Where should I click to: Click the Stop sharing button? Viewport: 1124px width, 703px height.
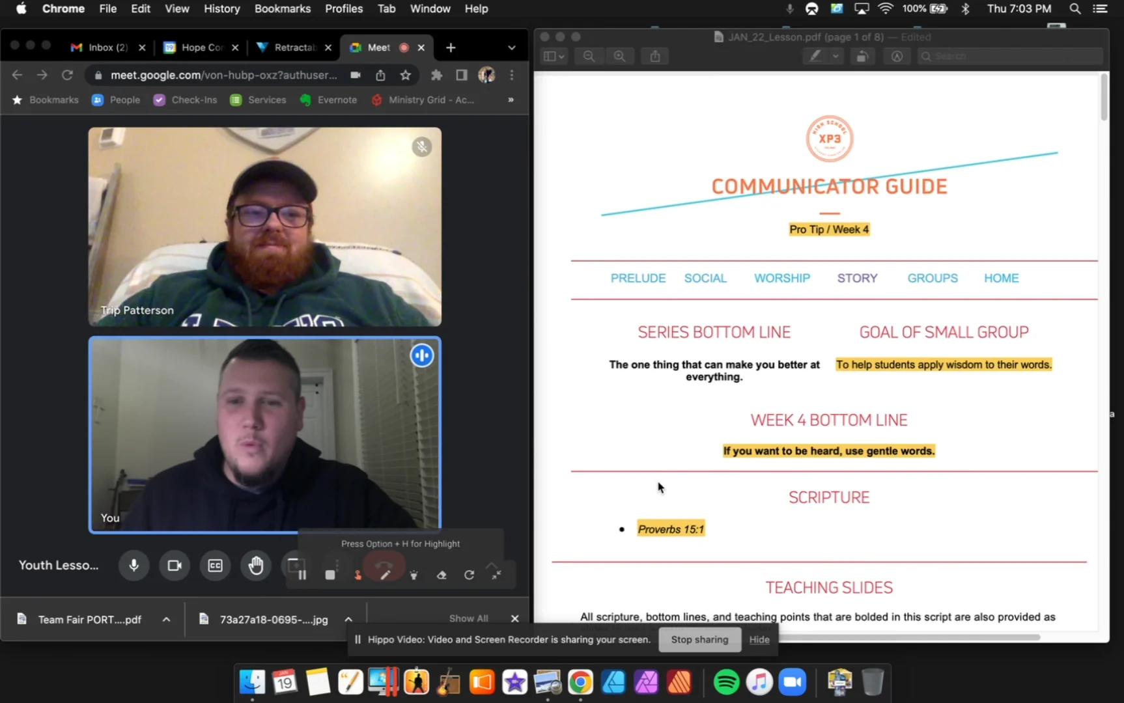pyautogui.click(x=699, y=639)
